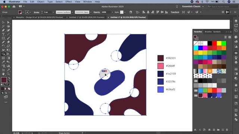Select the Direct Selection tool
This screenshot has height=134, width=239.
8,22
